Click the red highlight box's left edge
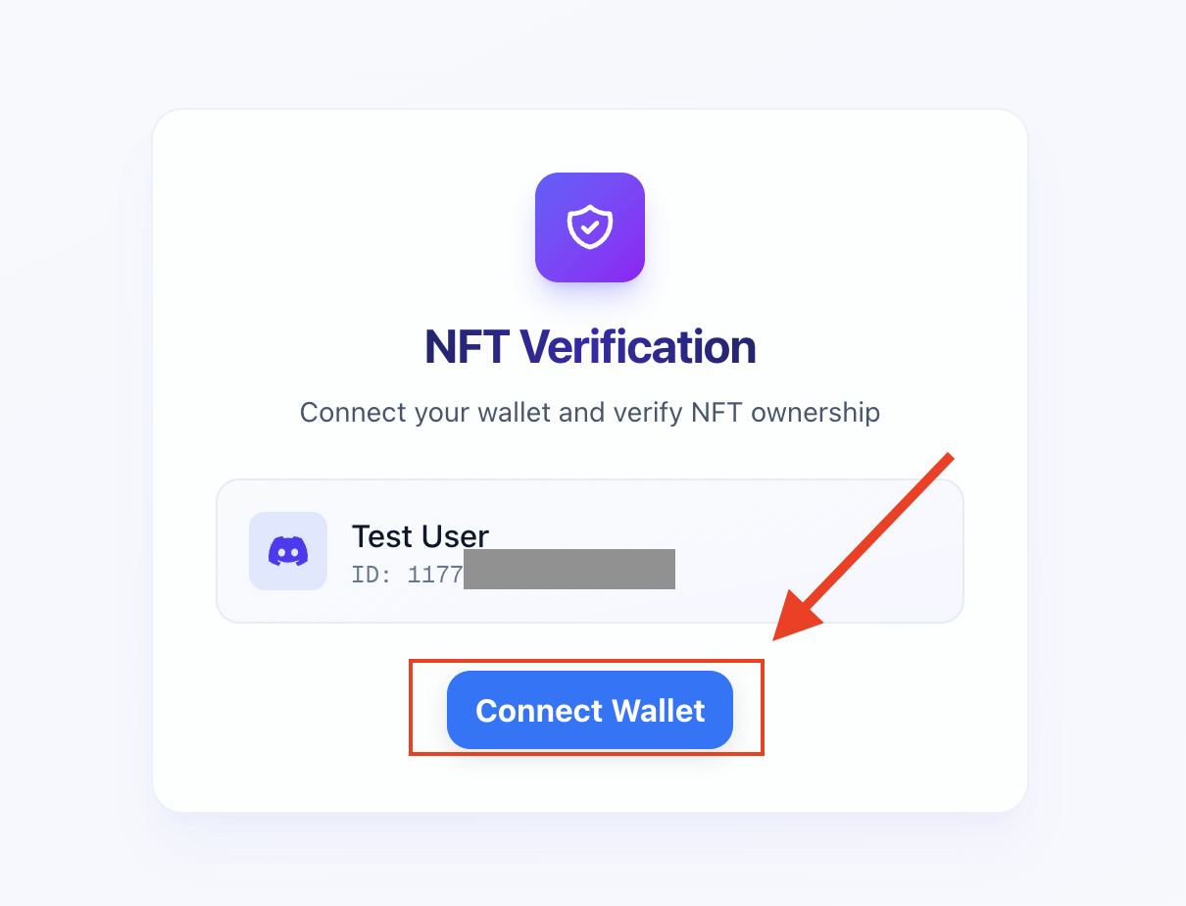The width and height of the screenshot is (1186, 906). point(410,708)
